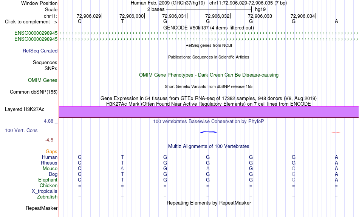Select the Elephant alignment row label
The width and height of the screenshot is (359, 217).
48,180
